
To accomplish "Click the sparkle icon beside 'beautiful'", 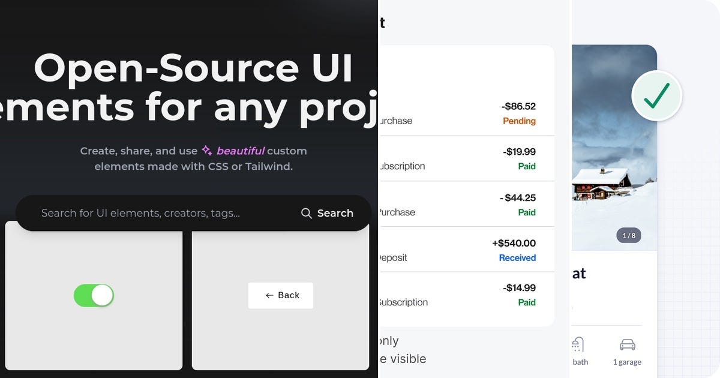I will 206,151.
